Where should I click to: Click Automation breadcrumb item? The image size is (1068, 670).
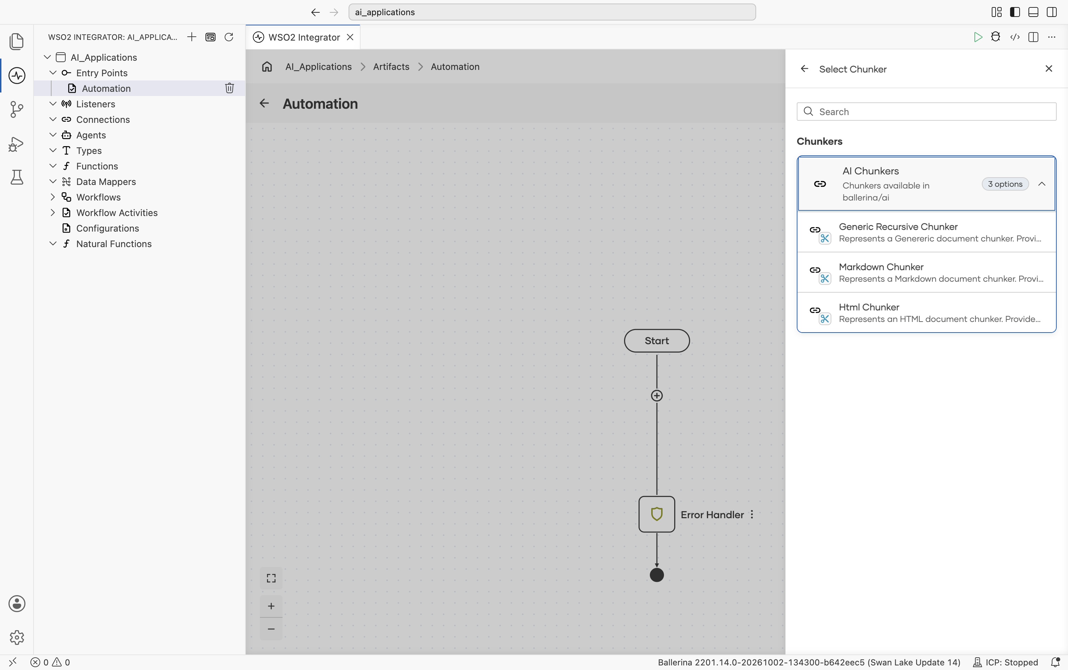tap(455, 66)
